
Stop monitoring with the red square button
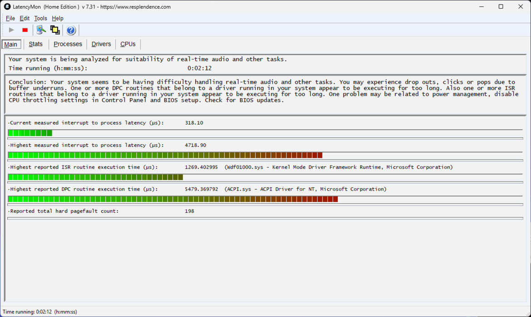click(x=25, y=30)
